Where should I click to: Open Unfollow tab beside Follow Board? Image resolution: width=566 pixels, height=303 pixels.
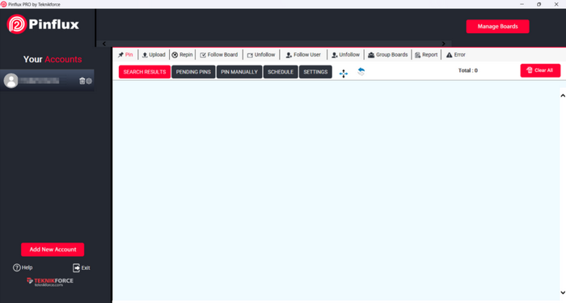(261, 55)
